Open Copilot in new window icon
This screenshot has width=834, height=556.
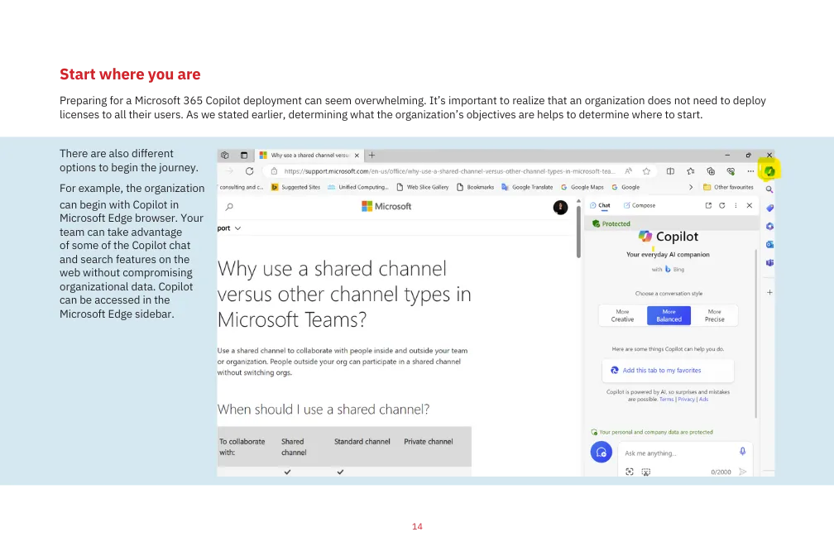coord(708,205)
